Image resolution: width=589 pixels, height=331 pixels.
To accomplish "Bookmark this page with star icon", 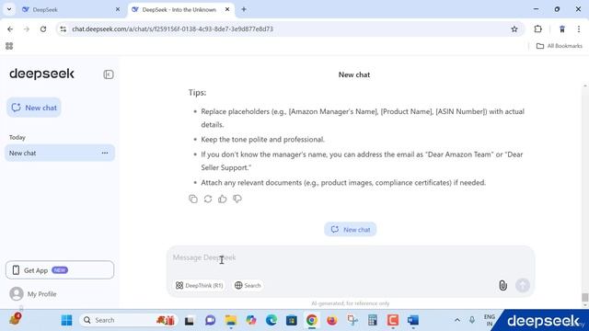I will pos(514,29).
